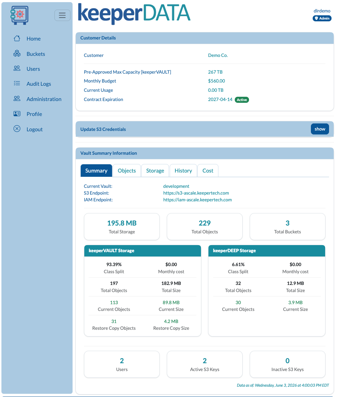Click the 2027-04-14 contract expiration date
The width and height of the screenshot is (339, 397).
[x=220, y=100]
